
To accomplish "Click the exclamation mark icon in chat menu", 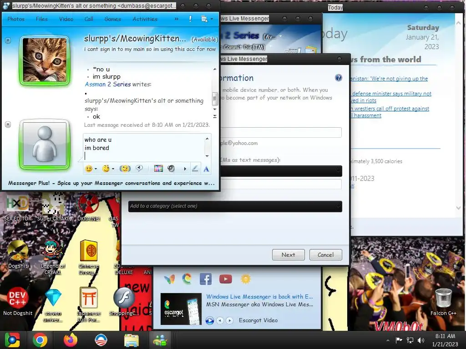I will point(190,19).
